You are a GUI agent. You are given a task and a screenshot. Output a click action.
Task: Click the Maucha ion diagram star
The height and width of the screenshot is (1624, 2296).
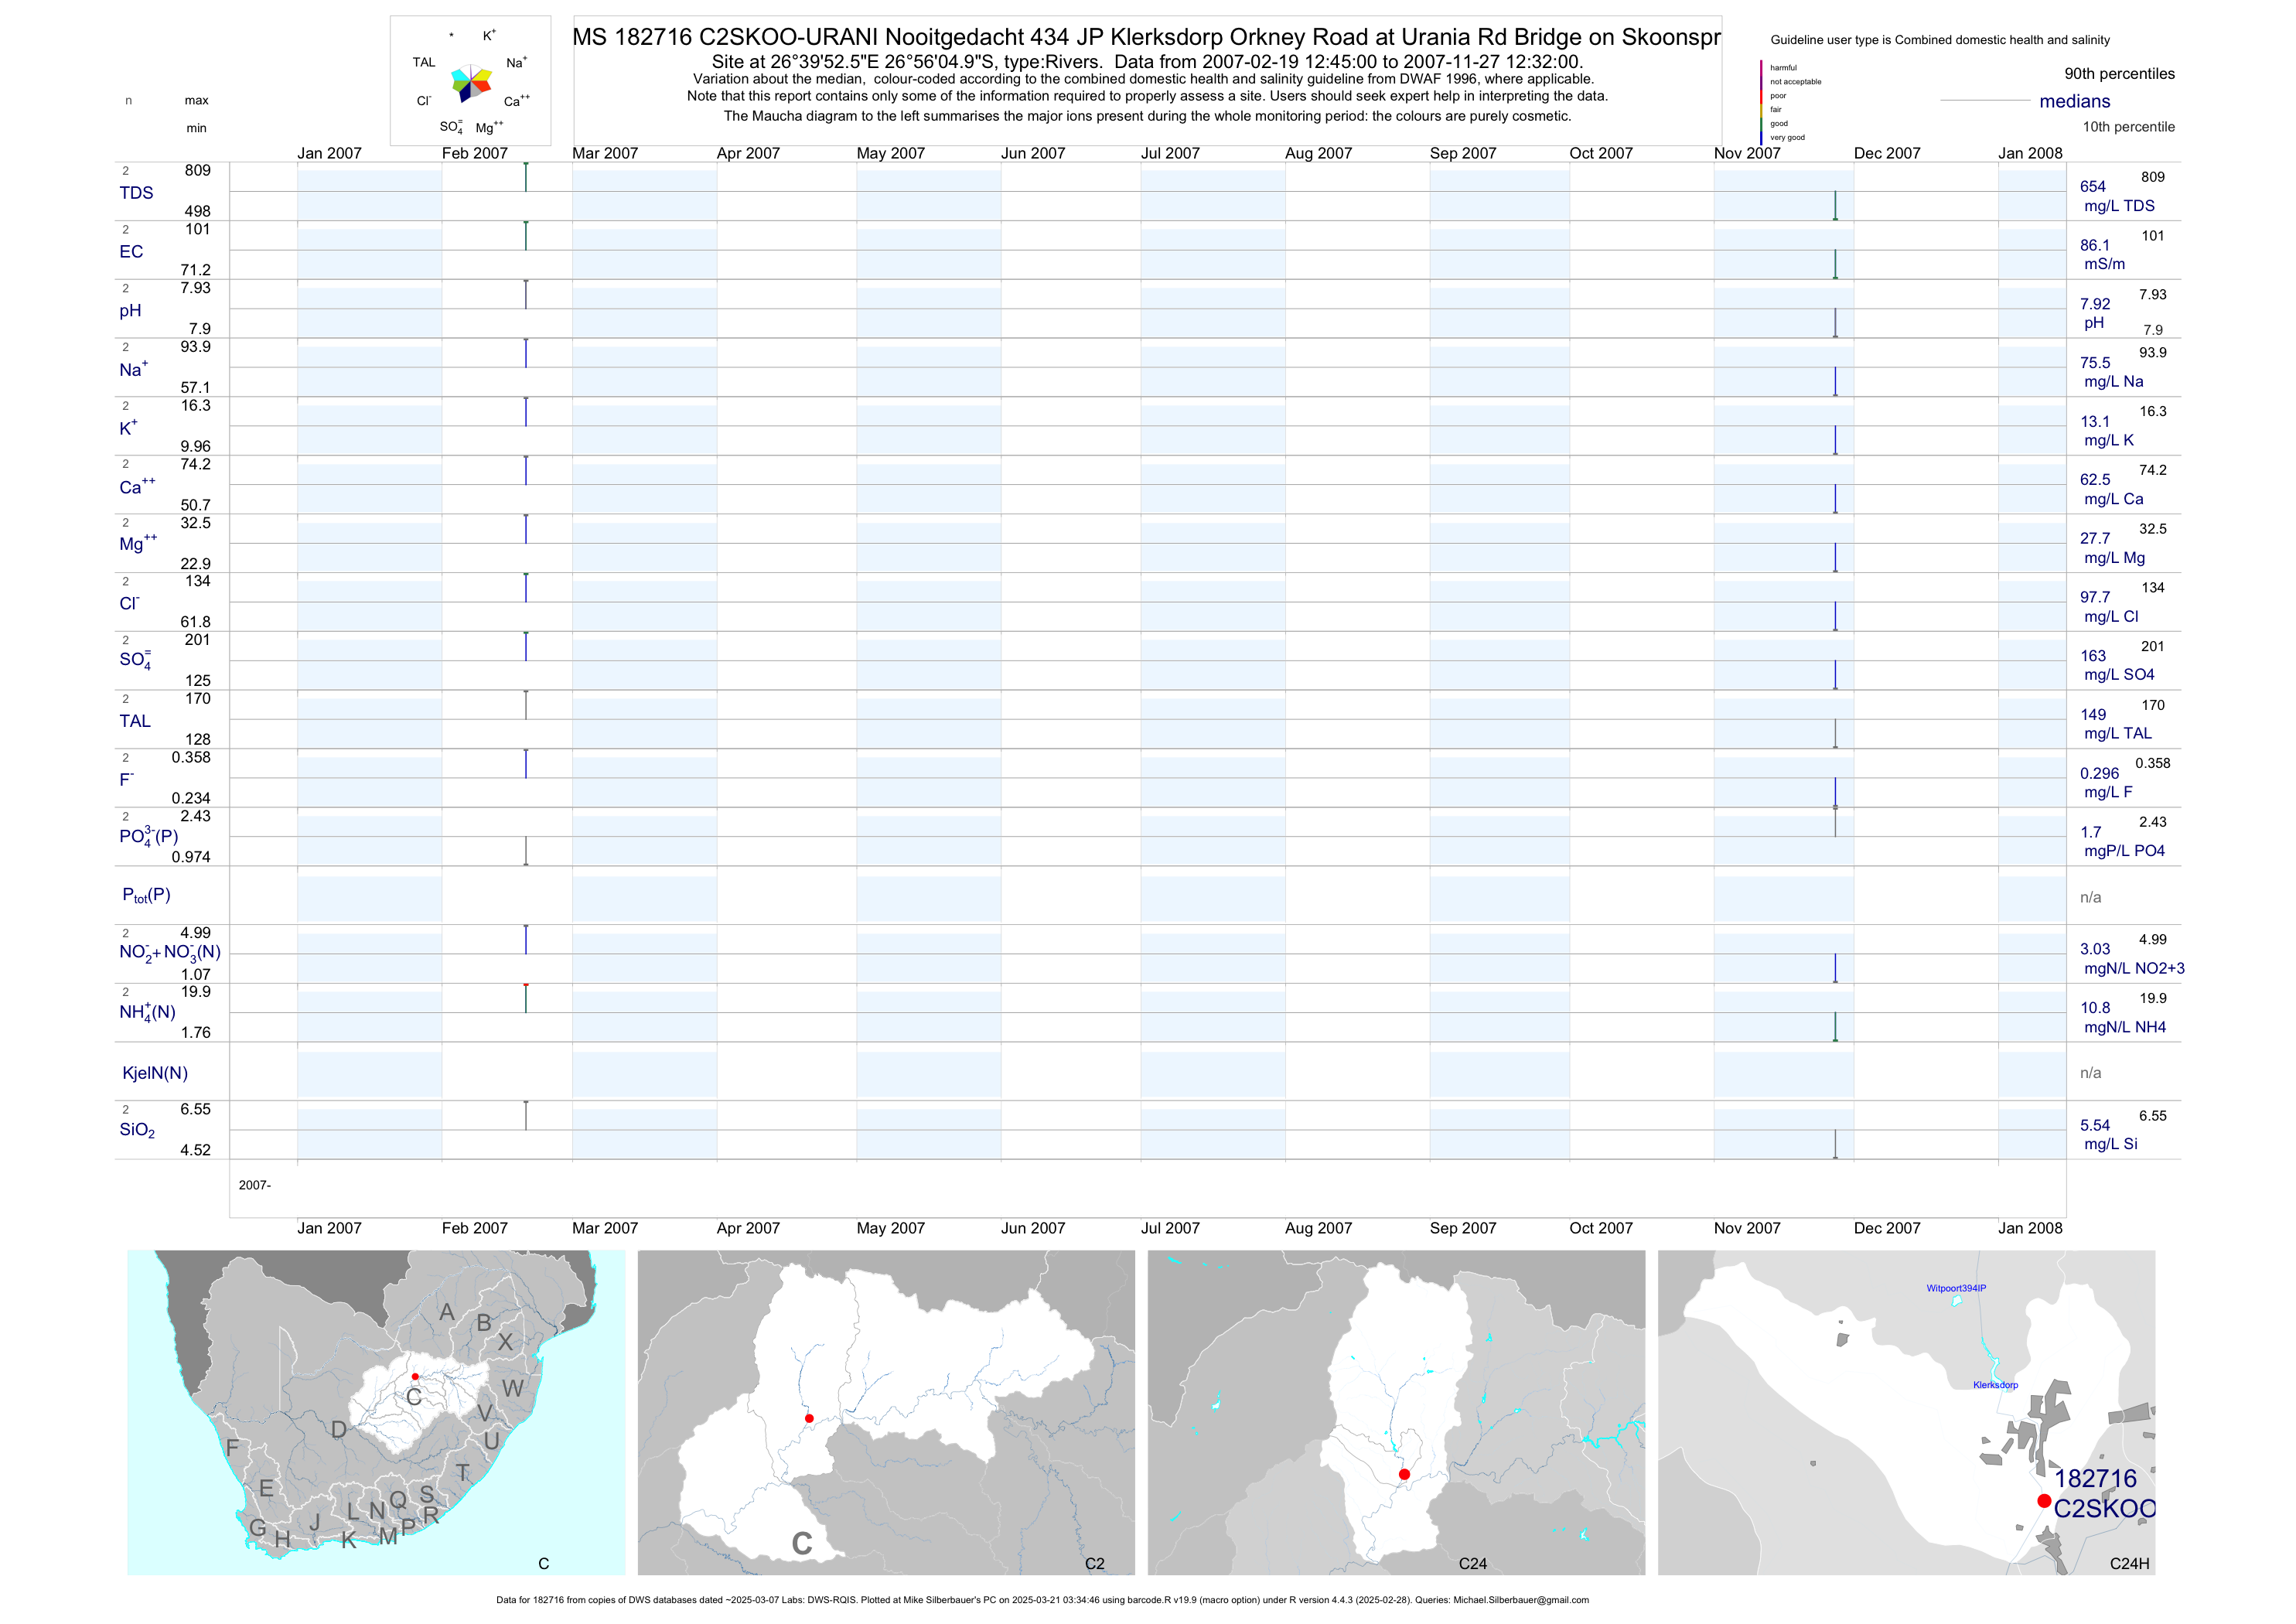pos(470,83)
